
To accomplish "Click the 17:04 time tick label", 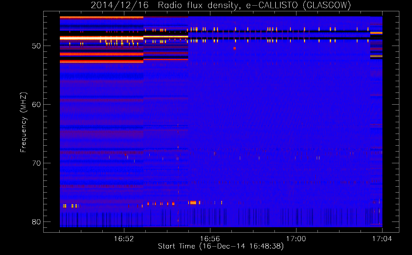I will pyautogui.click(x=382, y=239).
